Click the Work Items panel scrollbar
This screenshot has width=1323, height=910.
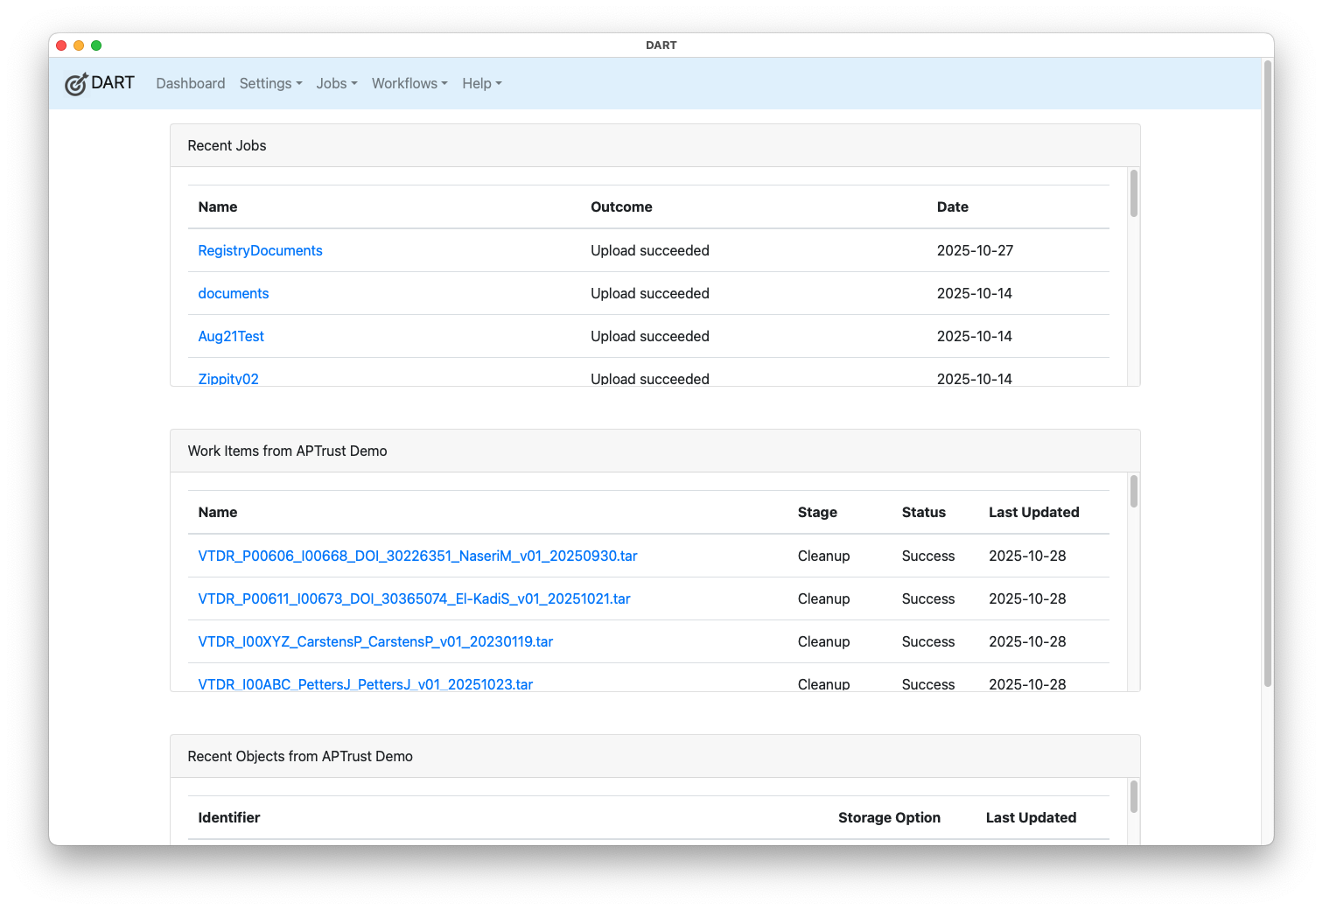[1134, 491]
